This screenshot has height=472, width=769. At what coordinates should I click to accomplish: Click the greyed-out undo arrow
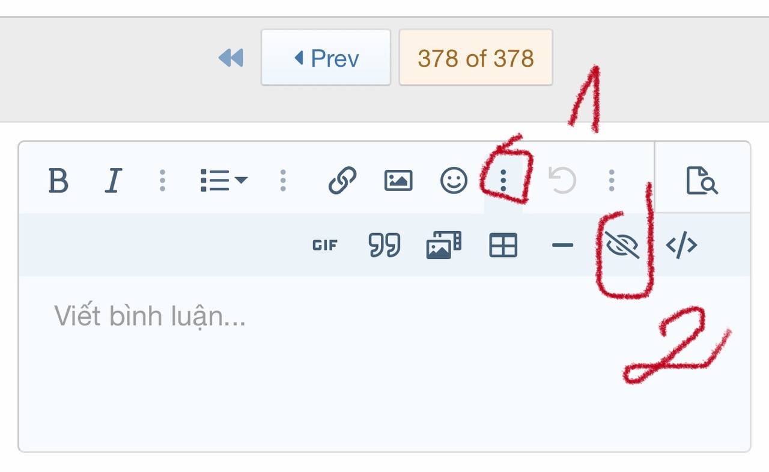click(563, 180)
